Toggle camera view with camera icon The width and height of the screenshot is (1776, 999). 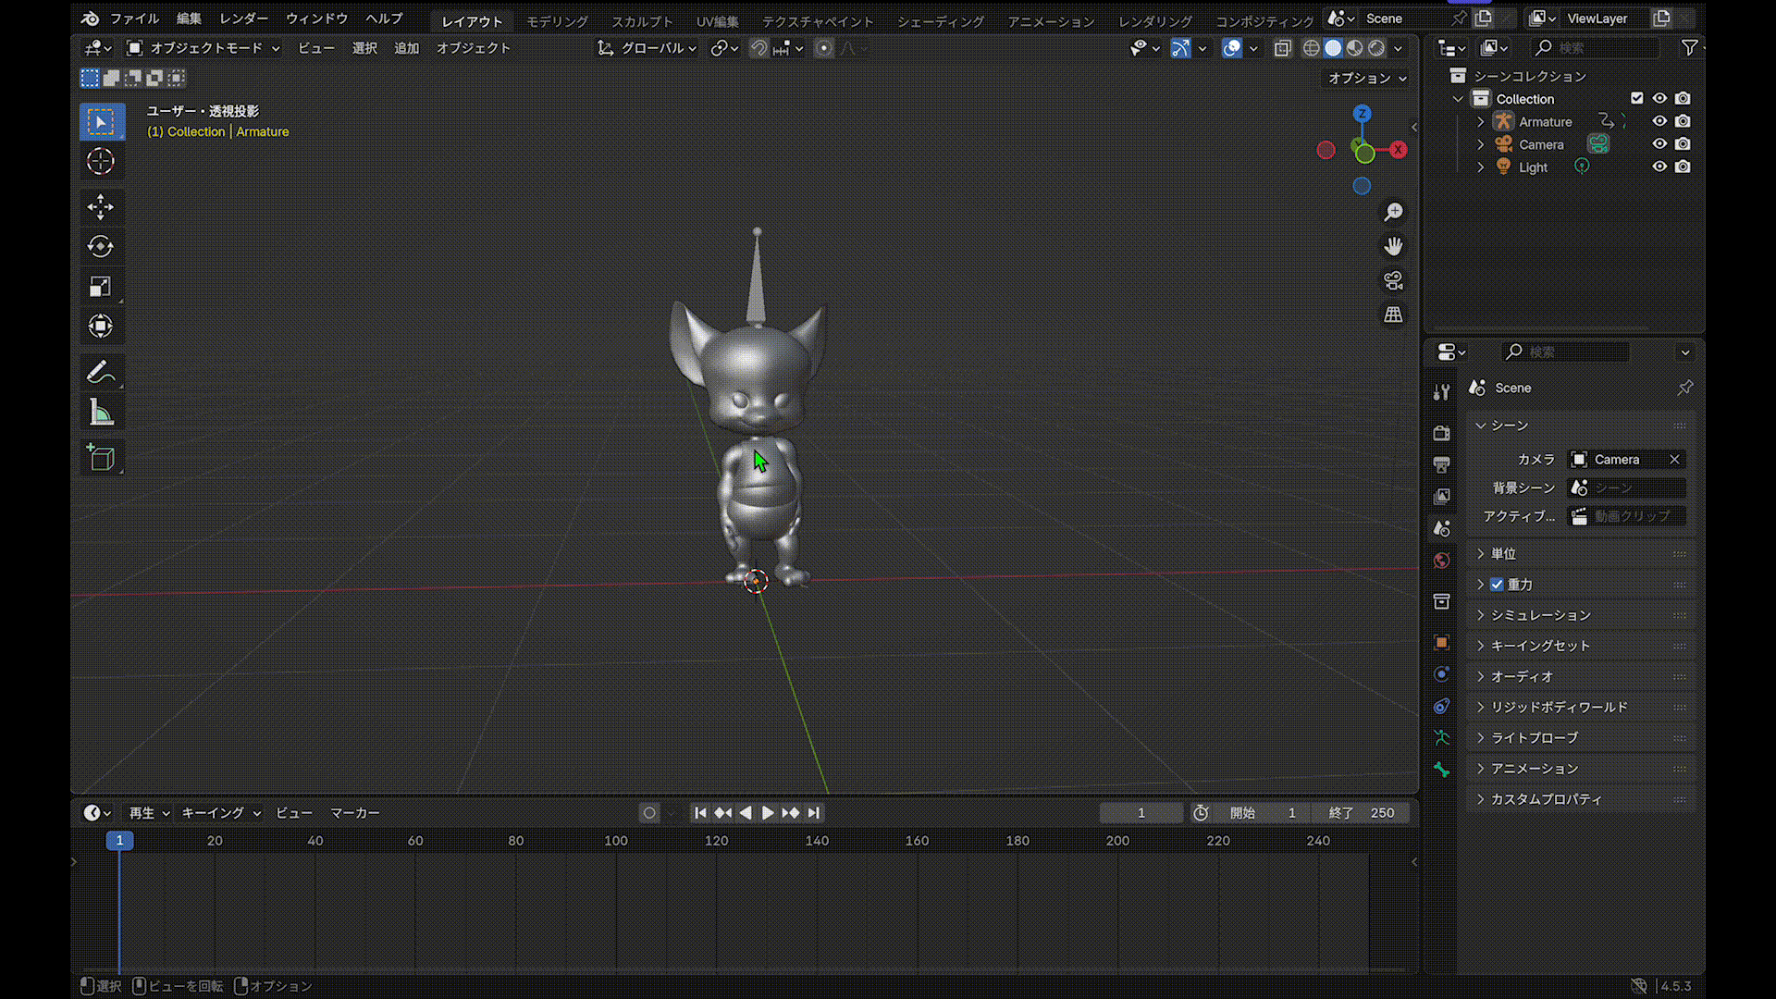pos(1393,280)
